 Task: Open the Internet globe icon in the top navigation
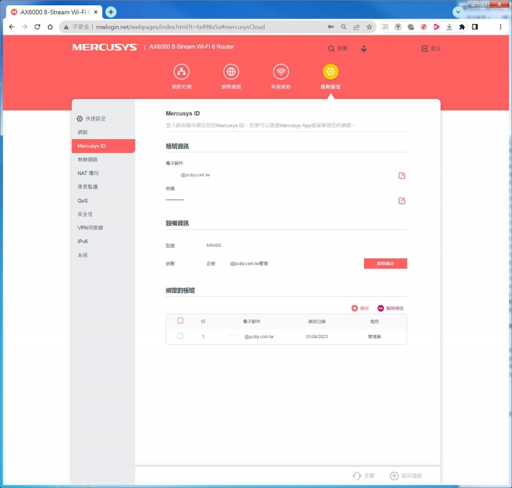coord(231,72)
